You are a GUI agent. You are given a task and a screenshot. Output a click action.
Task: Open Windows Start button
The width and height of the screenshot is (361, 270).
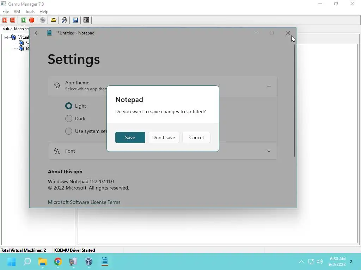click(x=11, y=262)
